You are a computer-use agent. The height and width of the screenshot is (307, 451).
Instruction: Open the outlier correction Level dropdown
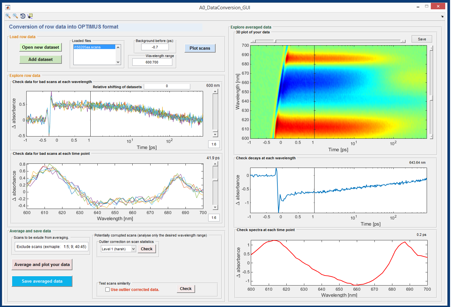pos(119,249)
